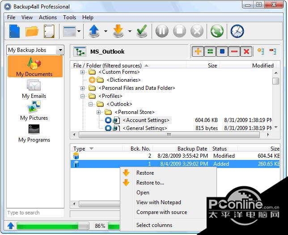This screenshot has width=288, height=235.
Task: Open the Scheduler clock icon
Action: pyautogui.click(x=237, y=31)
